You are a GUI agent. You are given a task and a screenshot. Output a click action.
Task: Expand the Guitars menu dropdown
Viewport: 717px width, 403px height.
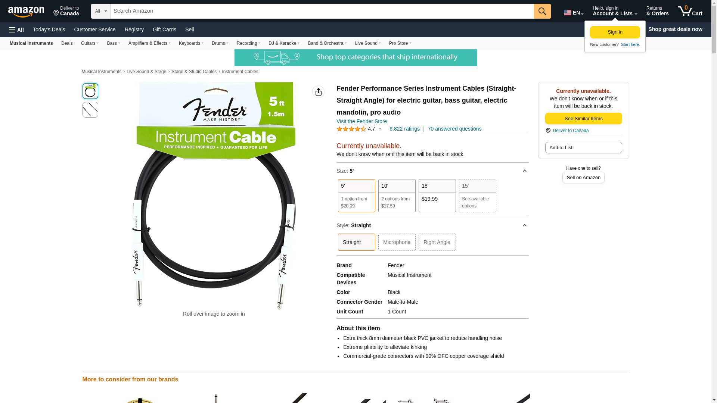tap(90, 43)
